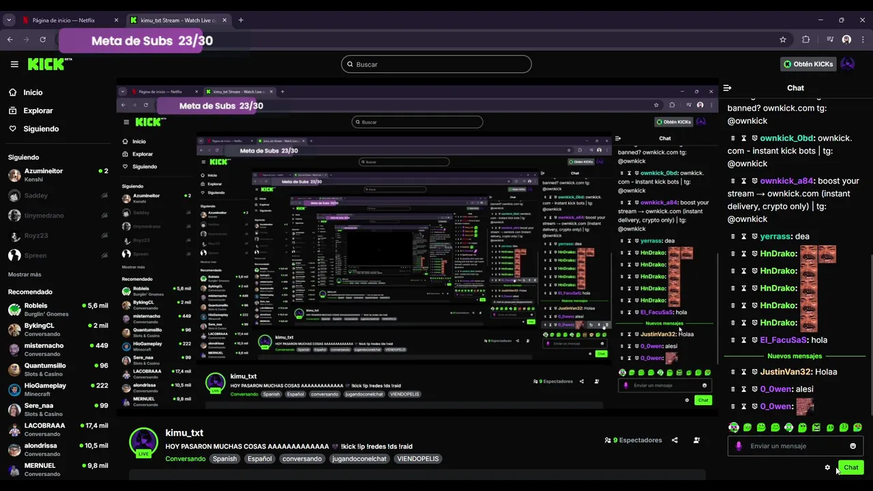
Task: Click the outer Obtén KICKs button in the page header
Action: pos(808,64)
